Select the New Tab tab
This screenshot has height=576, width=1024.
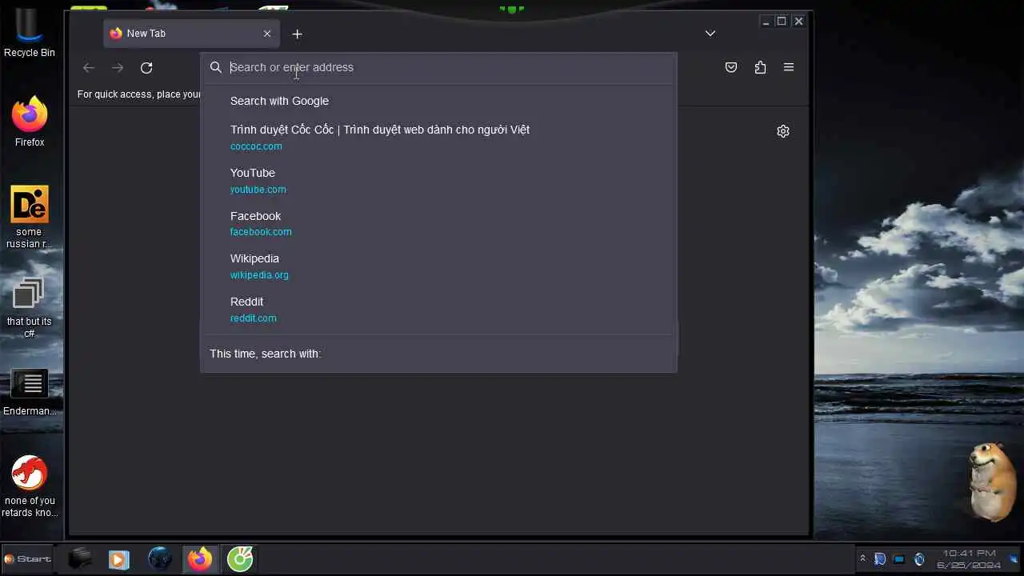click(191, 34)
